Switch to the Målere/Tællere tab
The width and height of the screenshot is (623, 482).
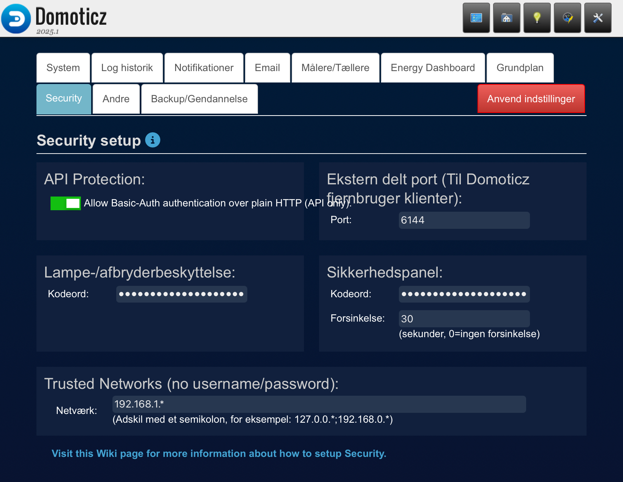335,68
